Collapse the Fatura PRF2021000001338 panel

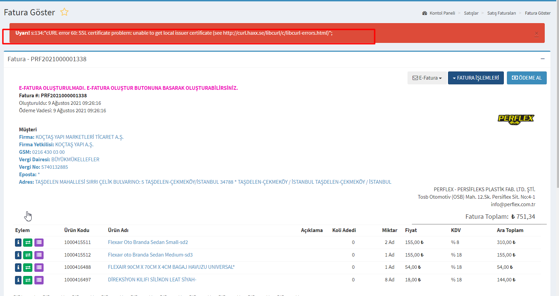[x=543, y=59]
